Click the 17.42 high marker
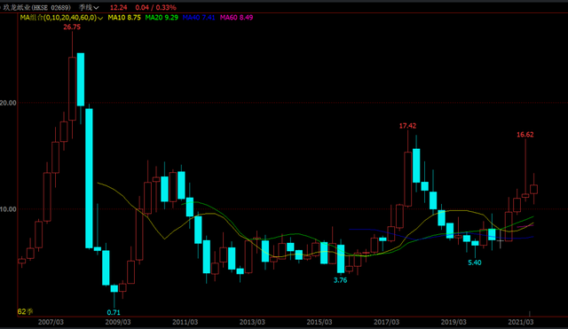Image resolution: width=568 pixels, height=329 pixels. tap(407, 126)
